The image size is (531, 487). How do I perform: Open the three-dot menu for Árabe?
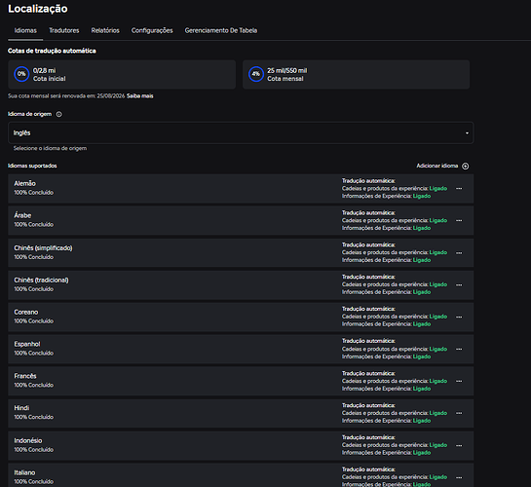(x=459, y=221)
